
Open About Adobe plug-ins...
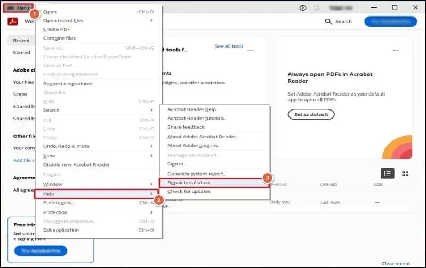click(x=215, y=145)
